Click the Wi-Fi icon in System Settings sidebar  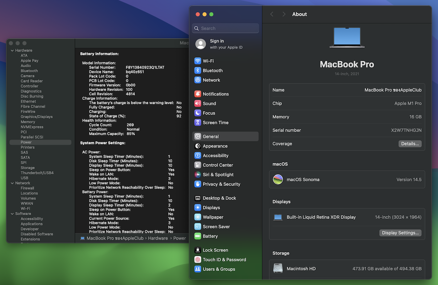click(198, 61)
